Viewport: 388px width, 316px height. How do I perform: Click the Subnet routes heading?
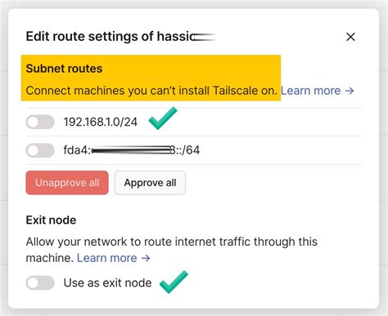(64, 69)
